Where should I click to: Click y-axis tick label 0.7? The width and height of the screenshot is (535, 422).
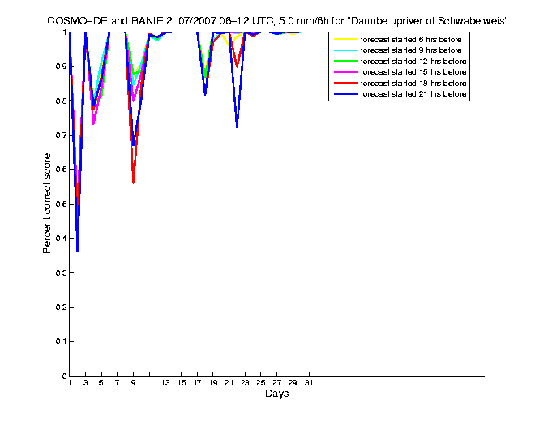61,136
